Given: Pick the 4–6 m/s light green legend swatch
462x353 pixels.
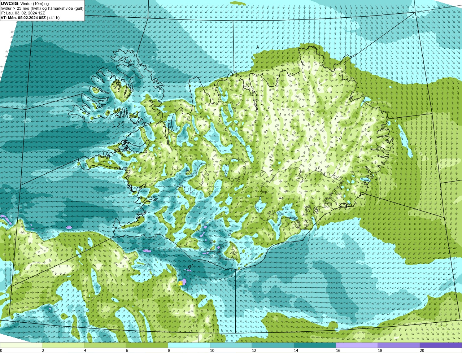Looking at the screenshot, I should click(x=105, y=345).
